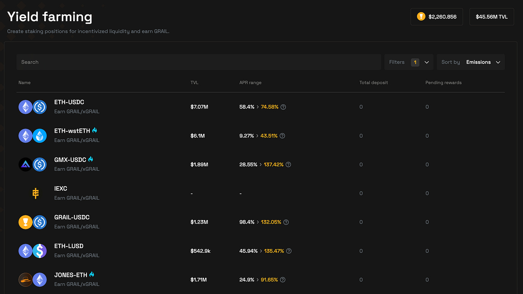Click the 135.47% max APR value
Screen dimensions: 523x294
tap(274, 251)
